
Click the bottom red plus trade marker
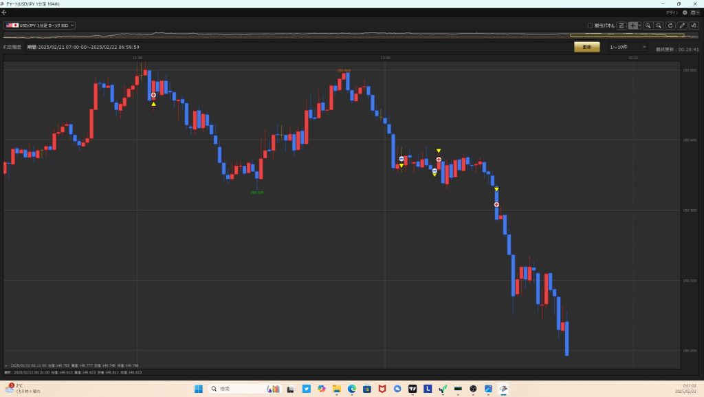tap(496, 204)
